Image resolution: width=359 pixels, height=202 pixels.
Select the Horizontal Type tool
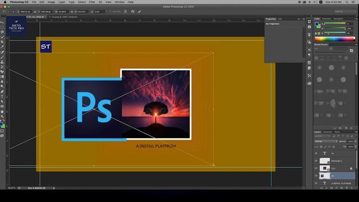pyautogui.click(x=2, y=97)
